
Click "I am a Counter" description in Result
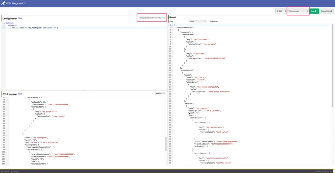[212, 111]
